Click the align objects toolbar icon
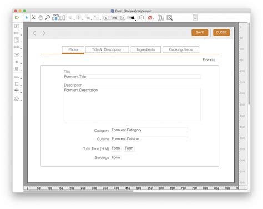Screen dimensions: 263x209 tap(70, 18)
